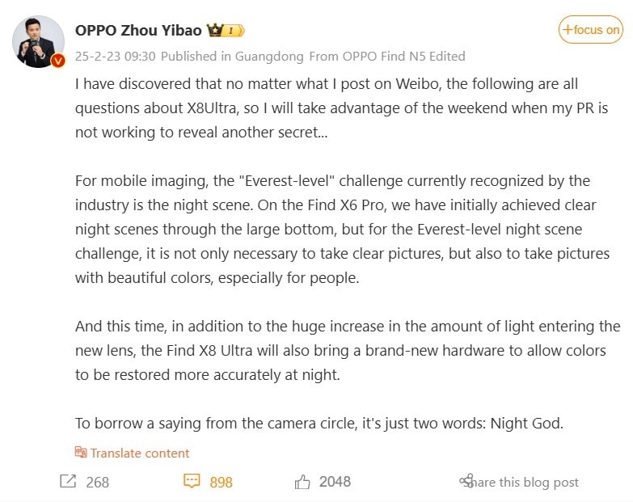
Task: Click the share nodes icon
Action: point(466,482)
